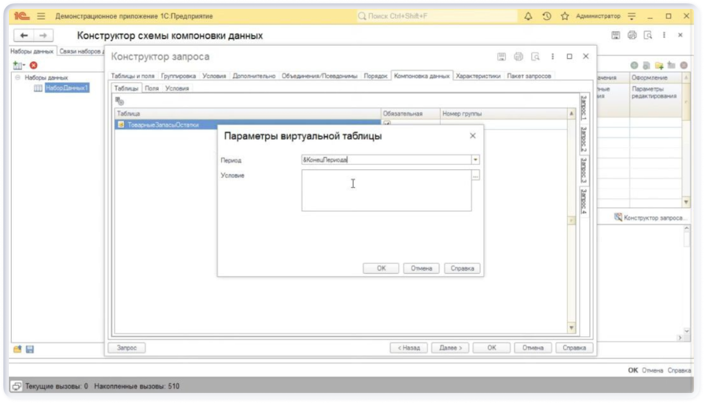Collapse the Наборы данных tree node
Viewport: 704px width, 403px height.
point(18,78)
